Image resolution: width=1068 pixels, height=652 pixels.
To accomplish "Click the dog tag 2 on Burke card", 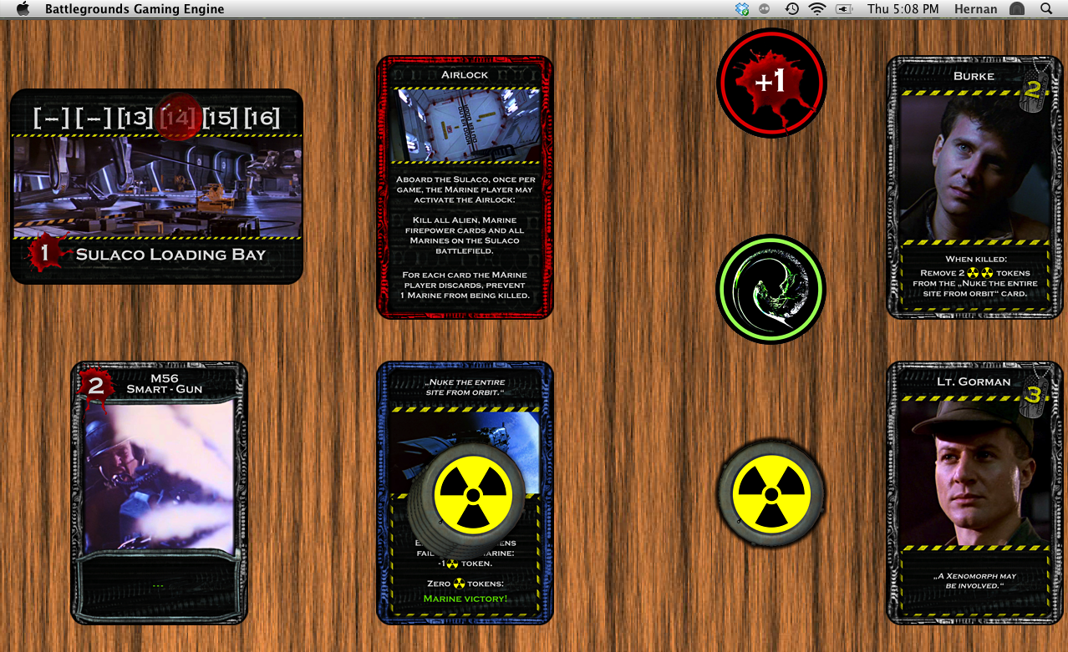I will [1034, 88].
